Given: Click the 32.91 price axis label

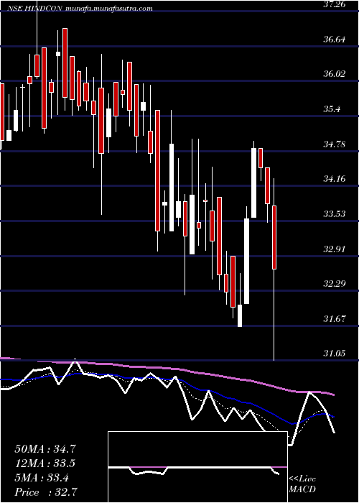Looking at the screenshot, I should pos(335,249).
